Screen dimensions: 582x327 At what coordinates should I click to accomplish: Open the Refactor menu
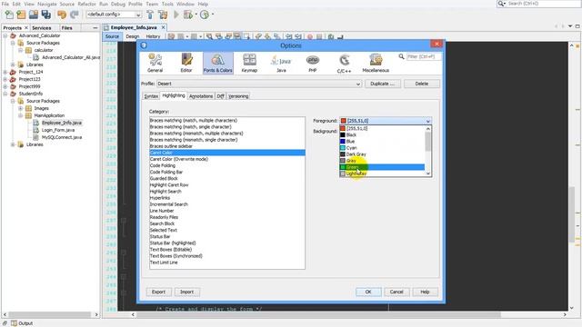click(86, 4)
